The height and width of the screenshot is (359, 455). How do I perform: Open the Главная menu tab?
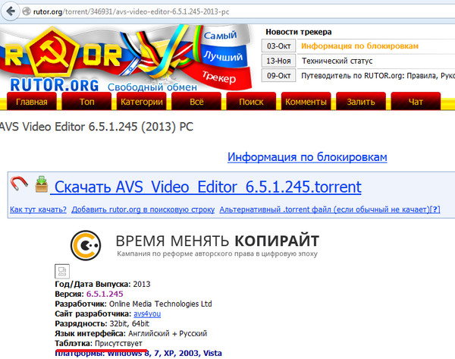32,102
